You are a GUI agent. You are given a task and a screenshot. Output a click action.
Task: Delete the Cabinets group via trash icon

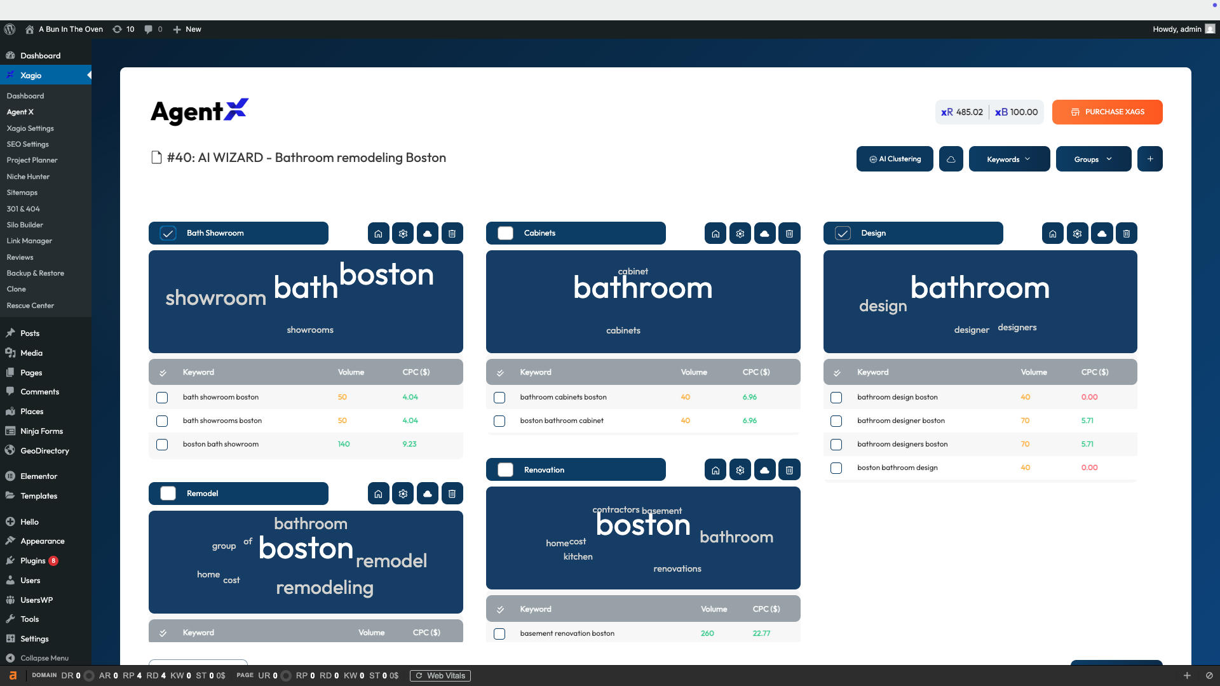click(789, 234)
